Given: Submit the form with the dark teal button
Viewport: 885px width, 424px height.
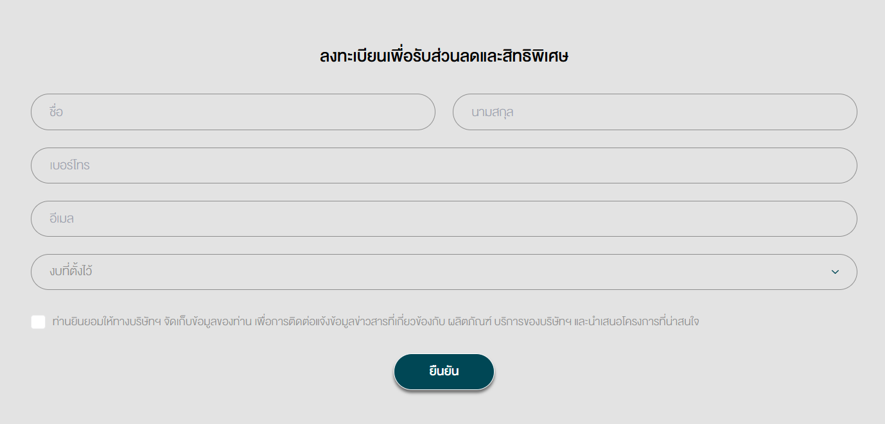Looking at the screenshot, I should tap(444, 371).
